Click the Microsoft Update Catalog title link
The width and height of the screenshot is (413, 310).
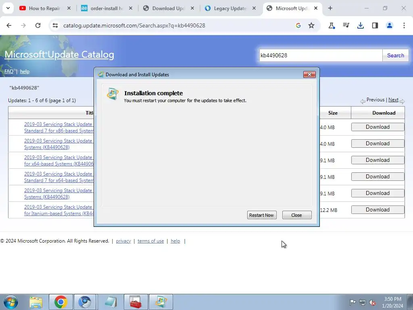click(59, 54)
